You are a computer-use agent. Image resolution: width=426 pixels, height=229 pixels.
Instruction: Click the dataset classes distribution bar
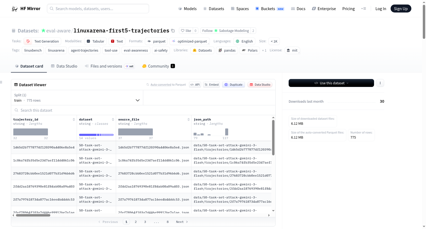(x=96, y=135)
